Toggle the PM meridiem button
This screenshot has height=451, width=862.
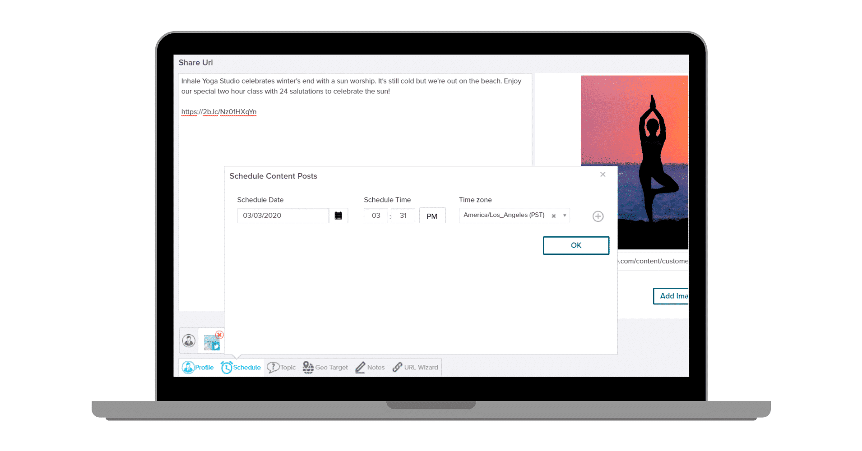point(432,216)
